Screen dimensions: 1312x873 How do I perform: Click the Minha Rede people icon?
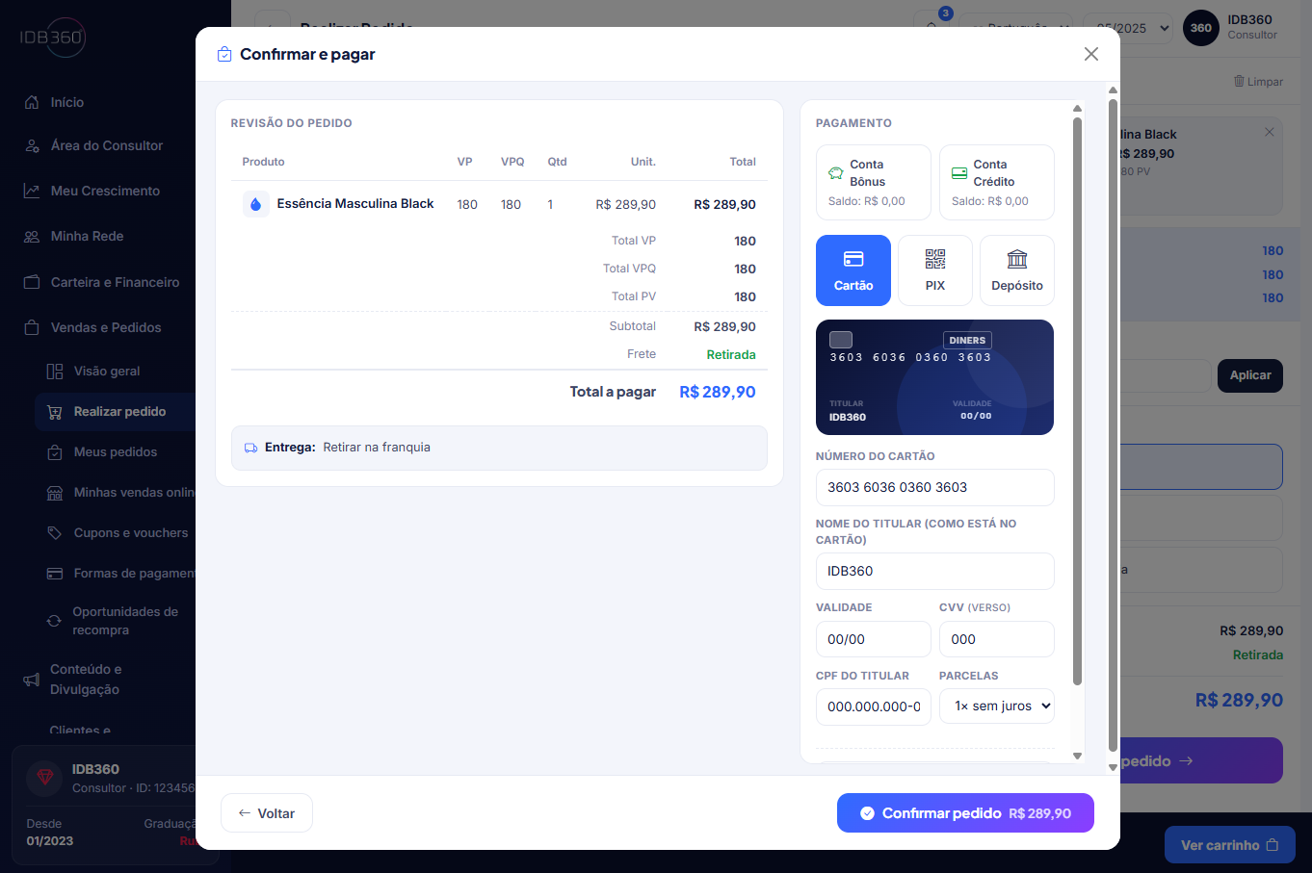coord(32,236)
